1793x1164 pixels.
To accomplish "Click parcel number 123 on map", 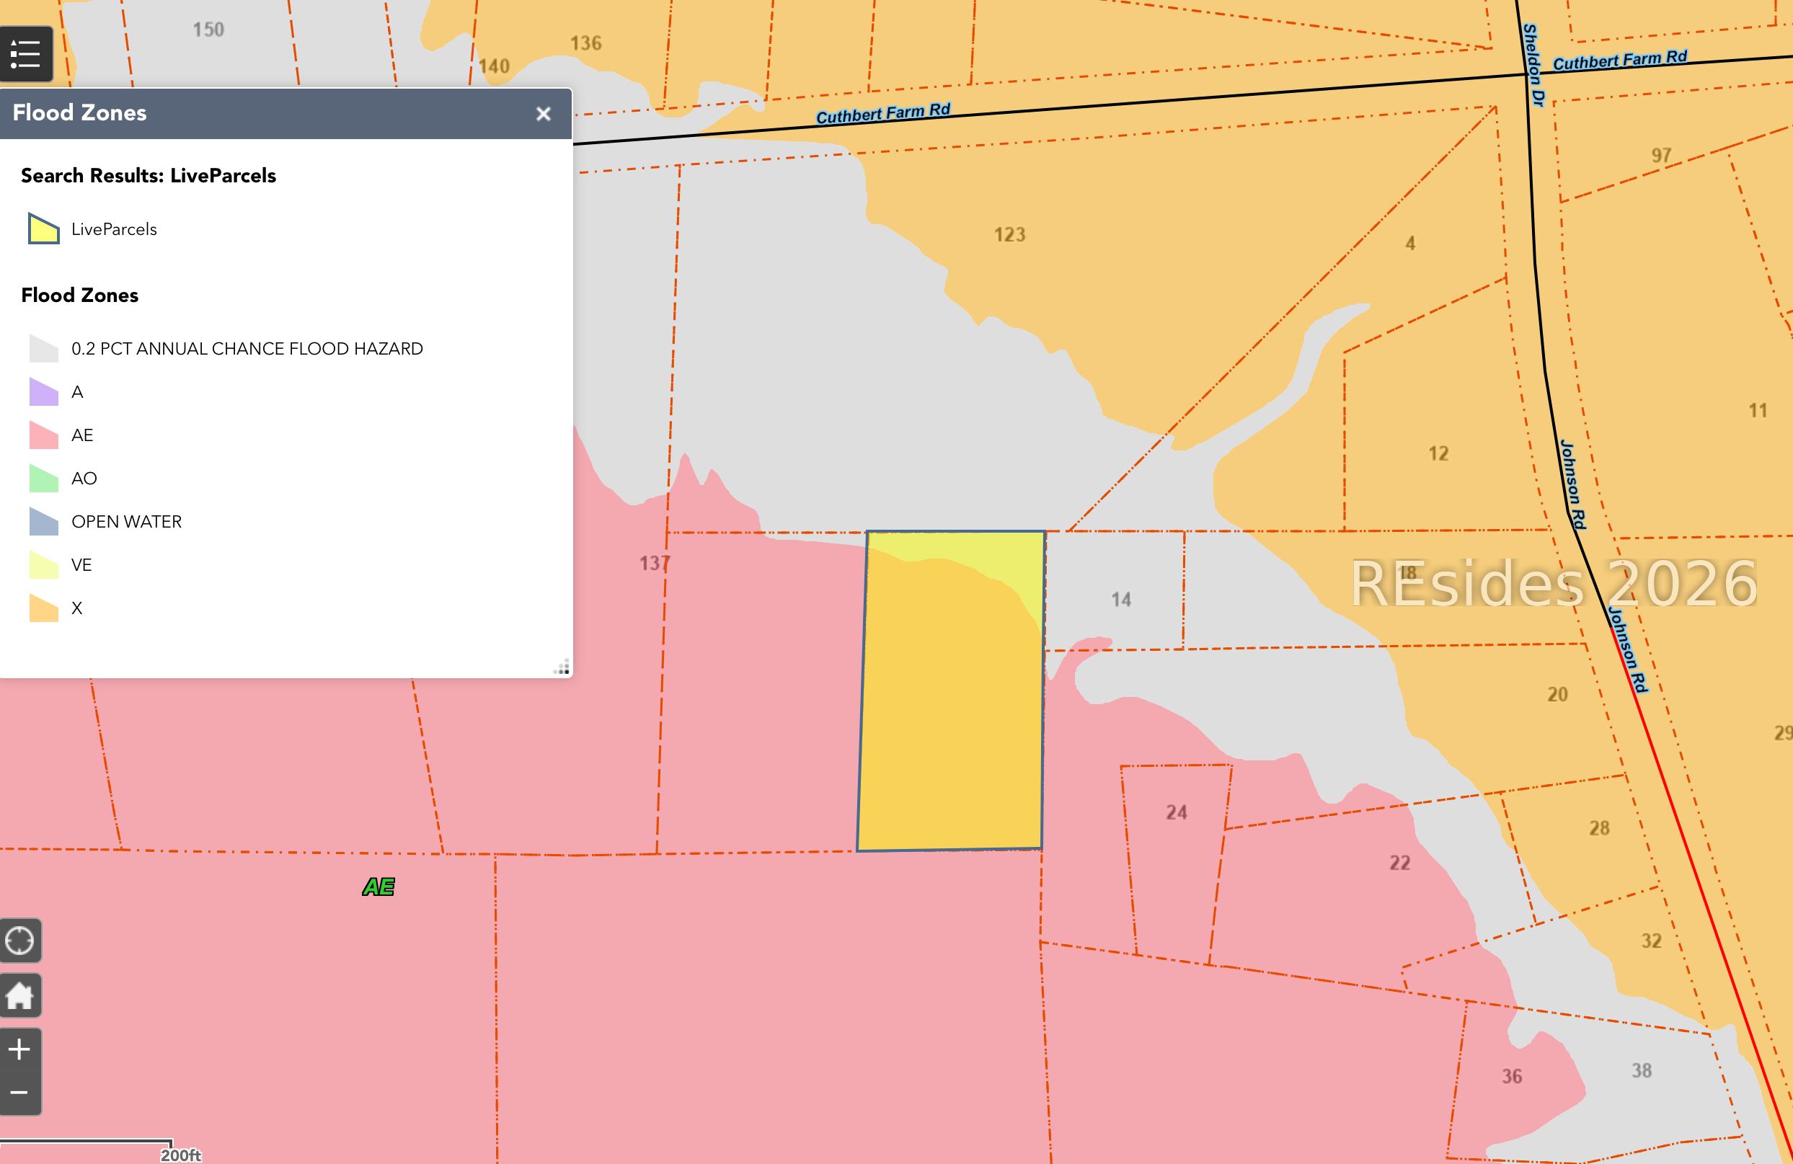I will [x=1009, y=235].
